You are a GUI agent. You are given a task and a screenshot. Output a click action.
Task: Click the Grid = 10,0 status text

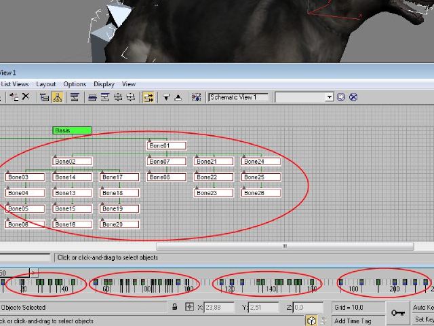tap(349, 308)
